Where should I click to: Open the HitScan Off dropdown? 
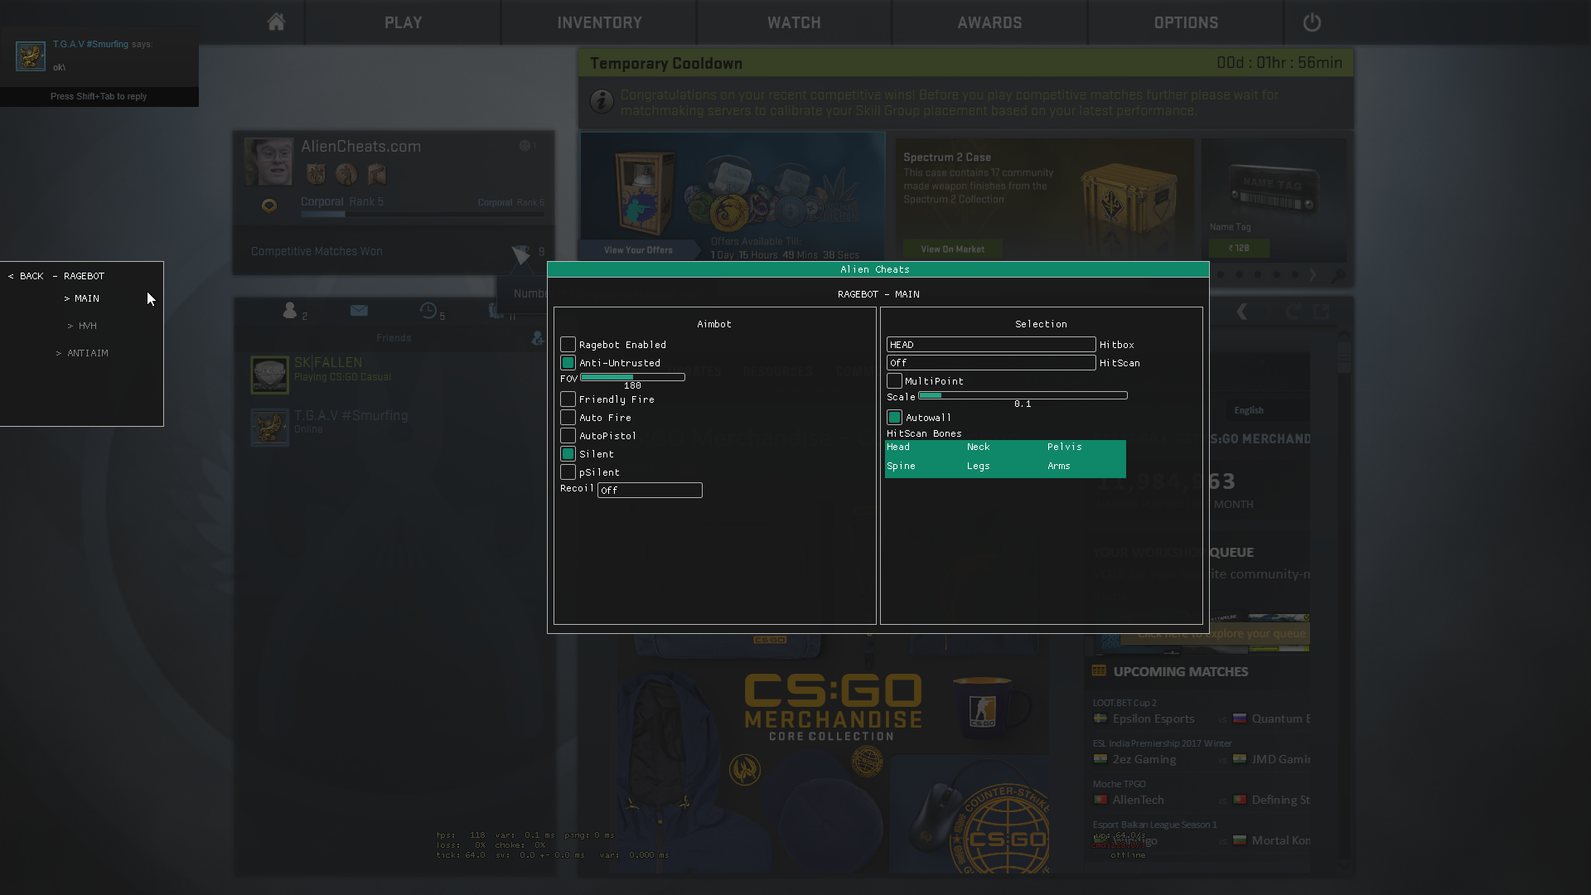(990, 363)
